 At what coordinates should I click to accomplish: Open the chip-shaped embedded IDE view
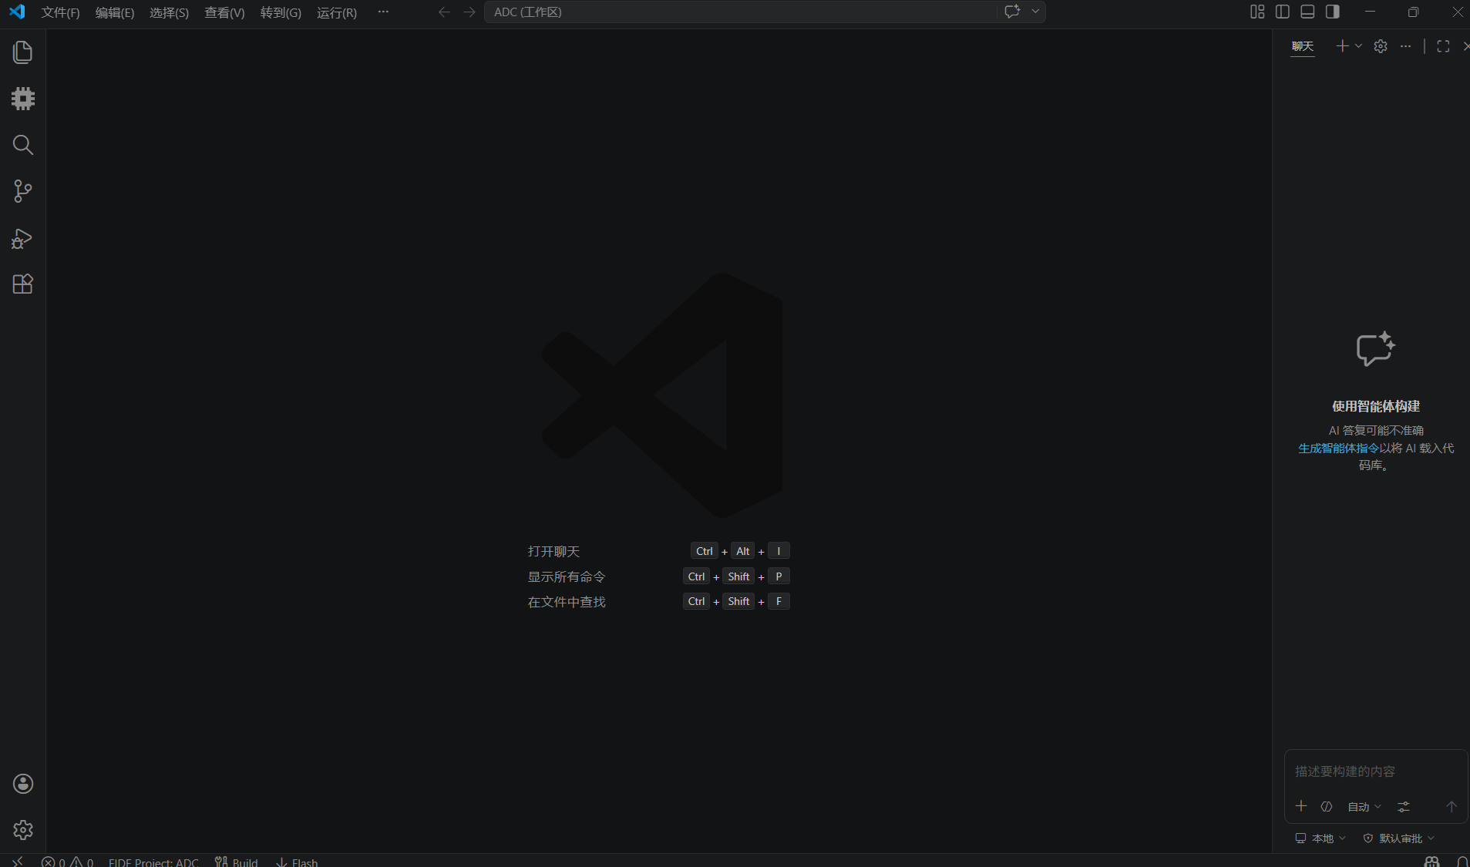(x=23, y=99)
